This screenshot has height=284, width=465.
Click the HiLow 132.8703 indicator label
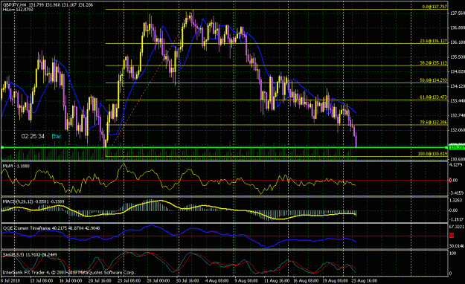click(18, 10)
